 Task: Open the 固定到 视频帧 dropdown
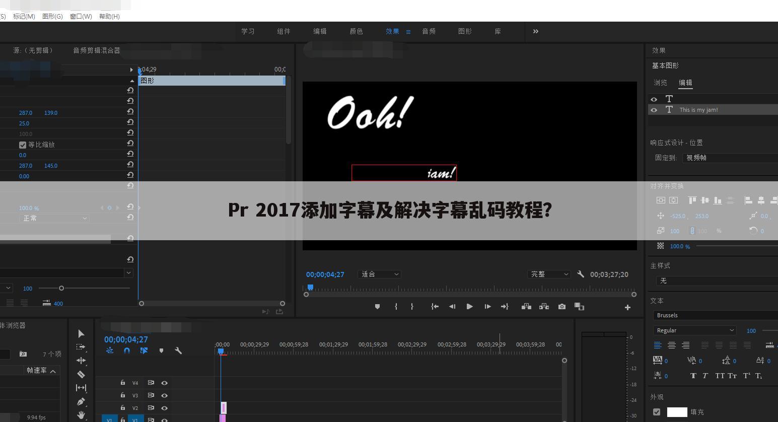pyautogui.click(x=730, y=158)
